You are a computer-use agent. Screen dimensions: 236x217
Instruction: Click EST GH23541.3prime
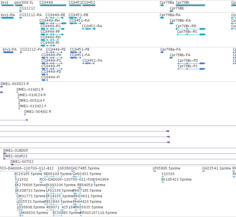[x=216, y=168]
